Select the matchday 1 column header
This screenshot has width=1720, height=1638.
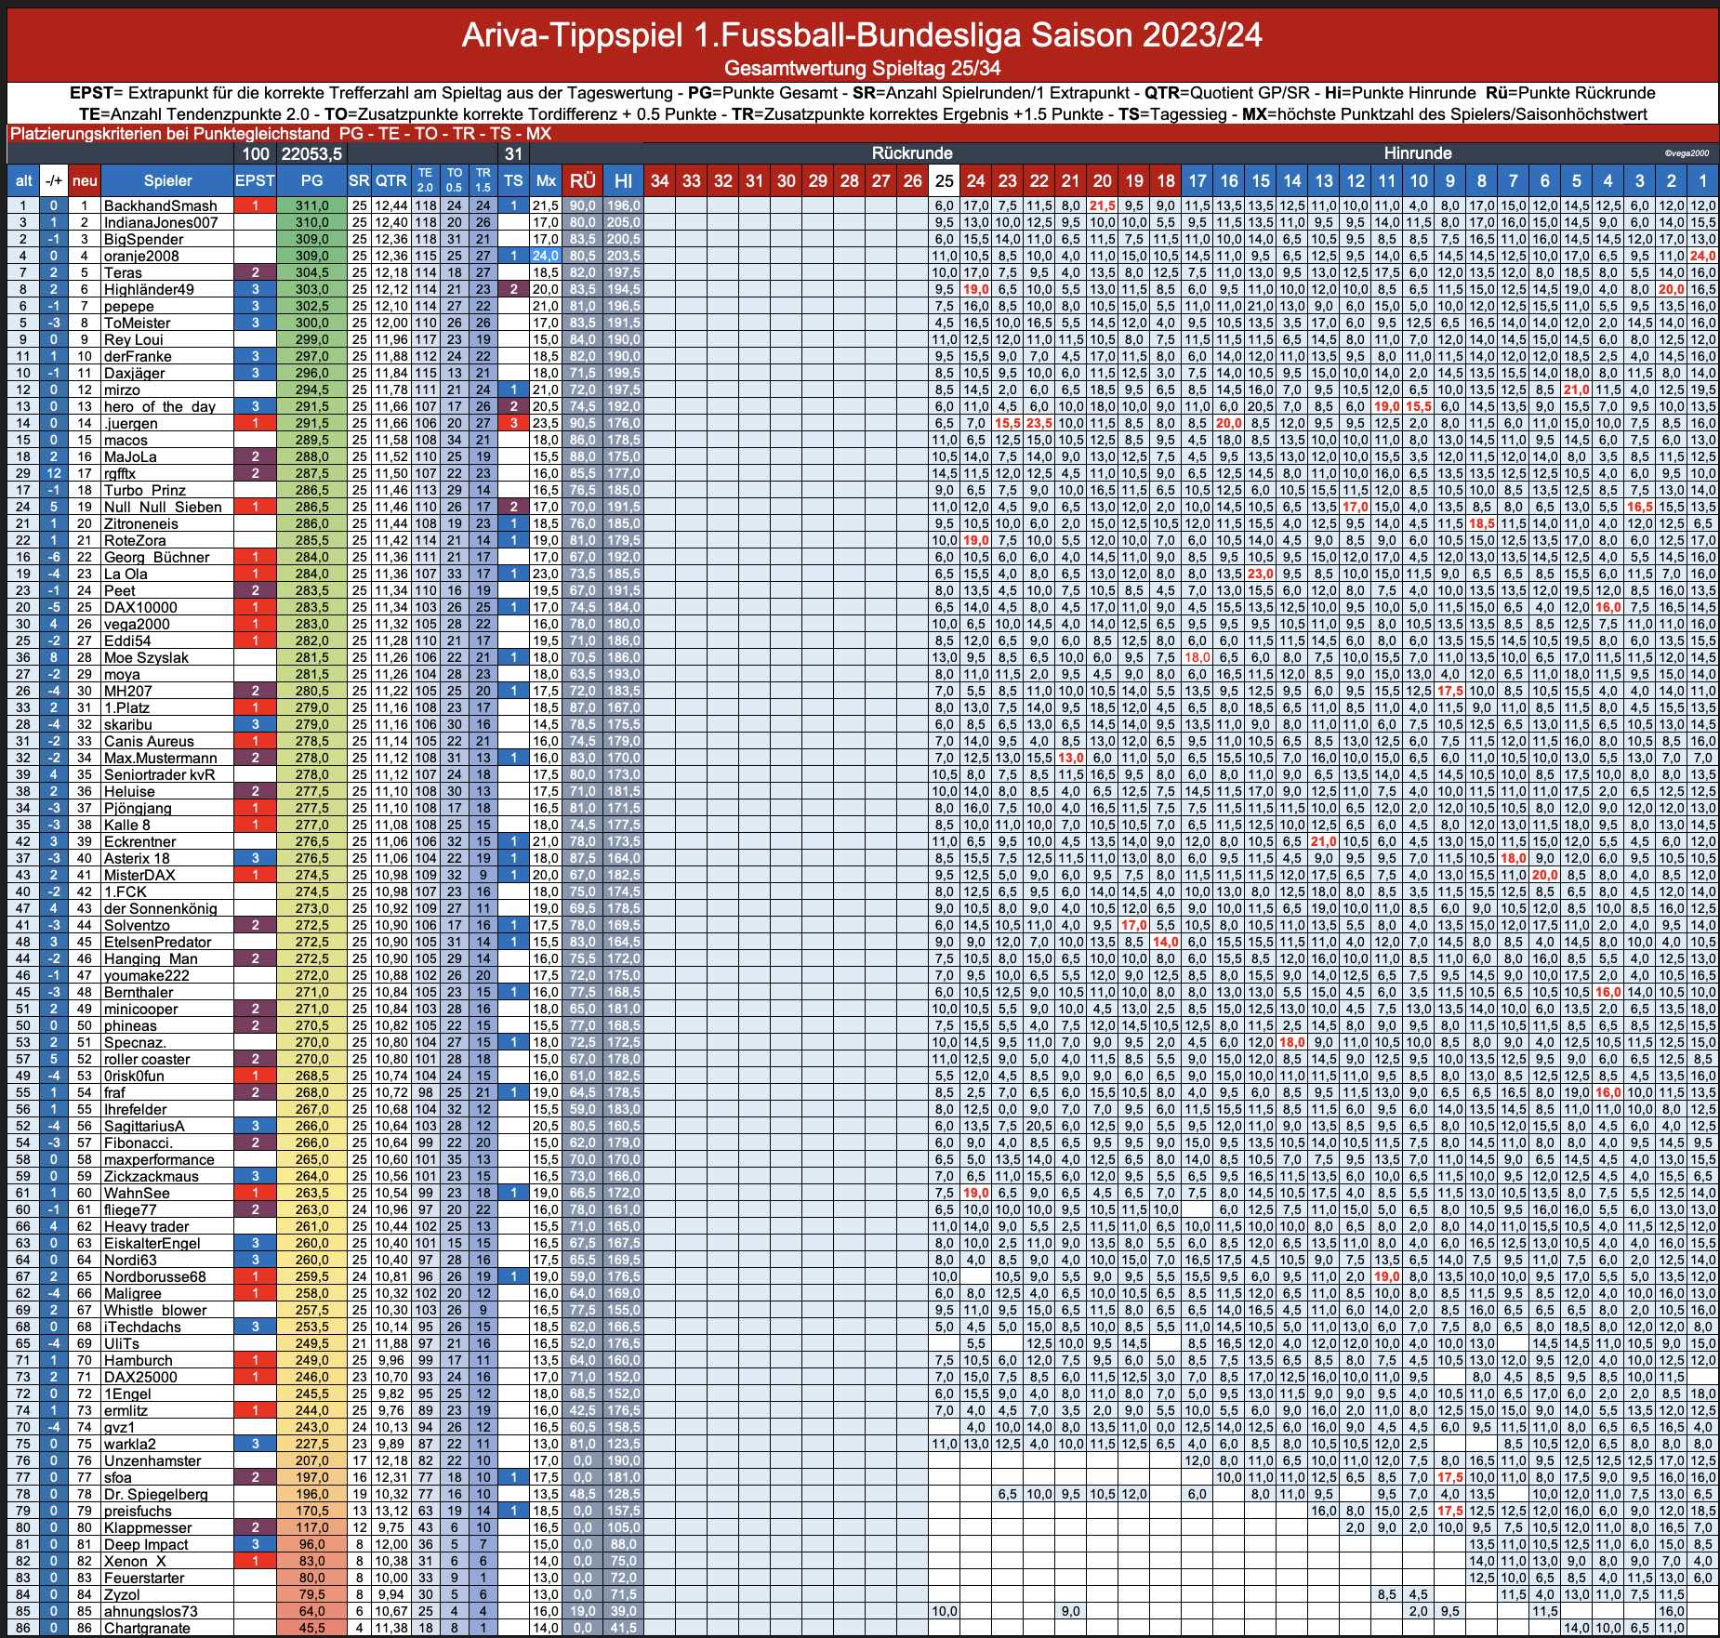1702,181
